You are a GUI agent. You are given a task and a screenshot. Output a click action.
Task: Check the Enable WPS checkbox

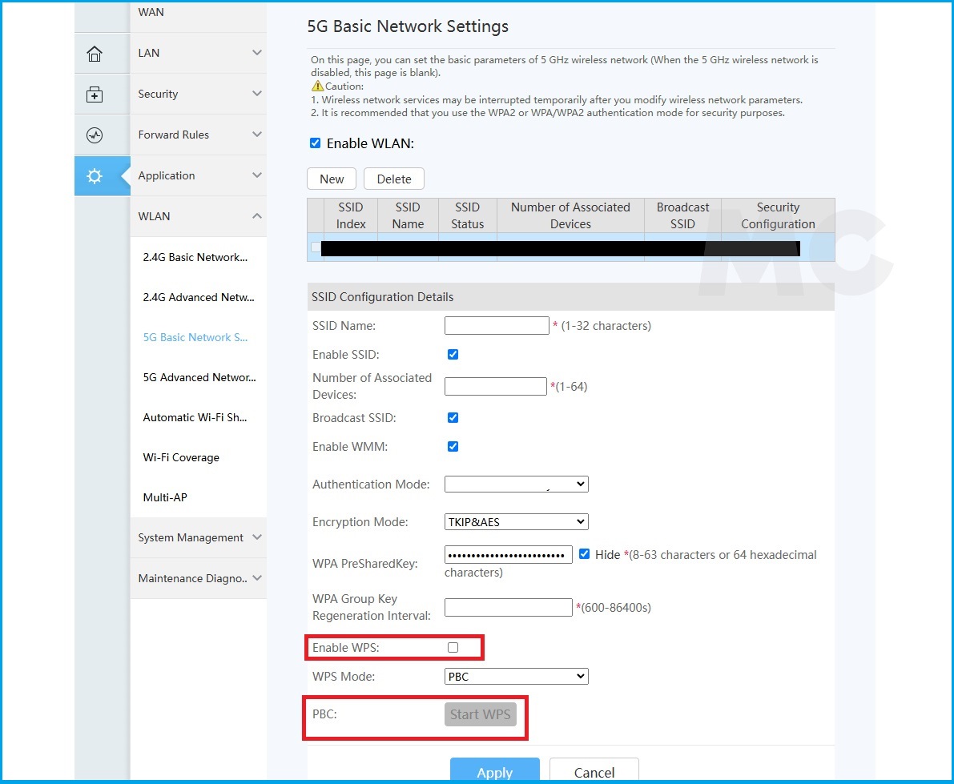tap(453, 647)
